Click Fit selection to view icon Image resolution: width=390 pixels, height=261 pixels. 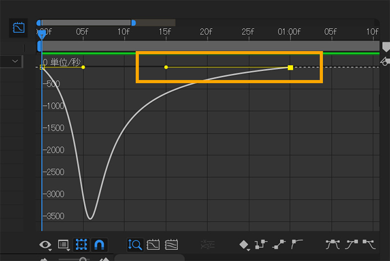[153, 244]
